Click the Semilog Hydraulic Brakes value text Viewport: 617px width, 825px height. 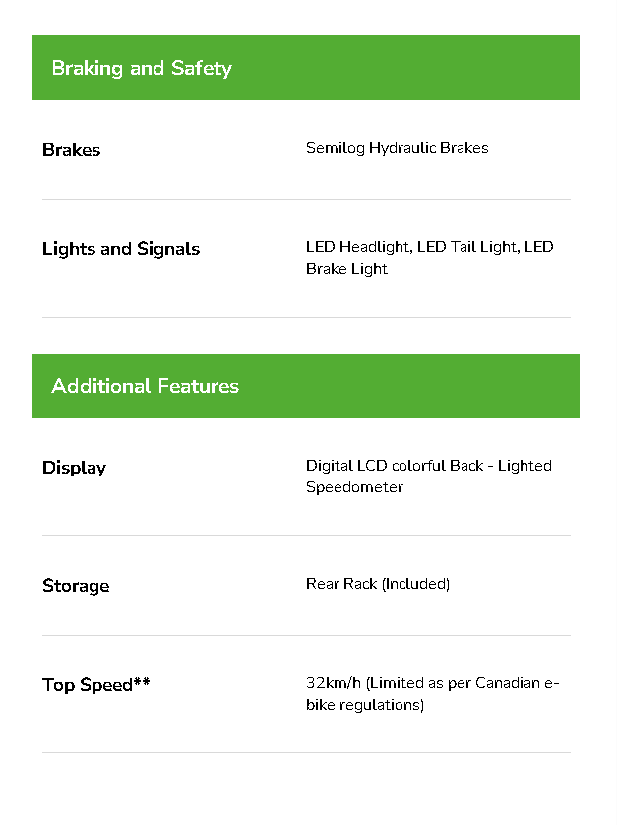(x=397, y=148)
